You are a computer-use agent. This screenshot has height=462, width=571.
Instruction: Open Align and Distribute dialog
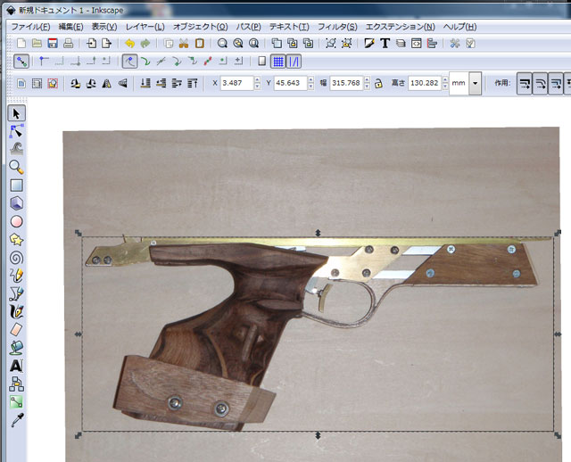[432, 44]
